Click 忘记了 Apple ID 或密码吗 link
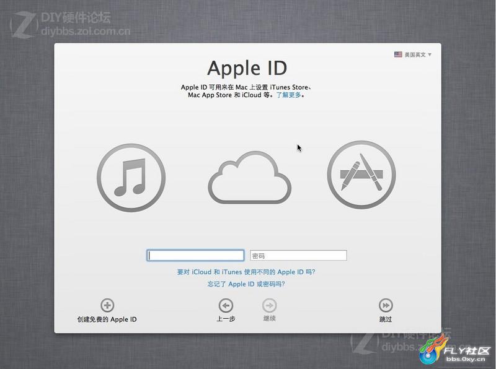The image size is (496, 369). click(x=246, y=284)
